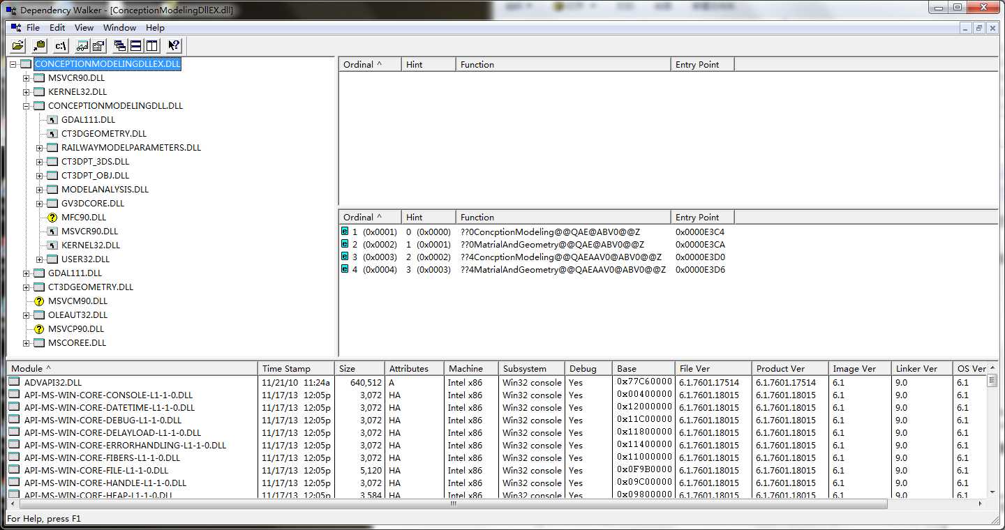Image resolution: width=1005 pixels, height=530 pixels.
Task: Click the Copy toolbar icon
Action: (39, 46)
